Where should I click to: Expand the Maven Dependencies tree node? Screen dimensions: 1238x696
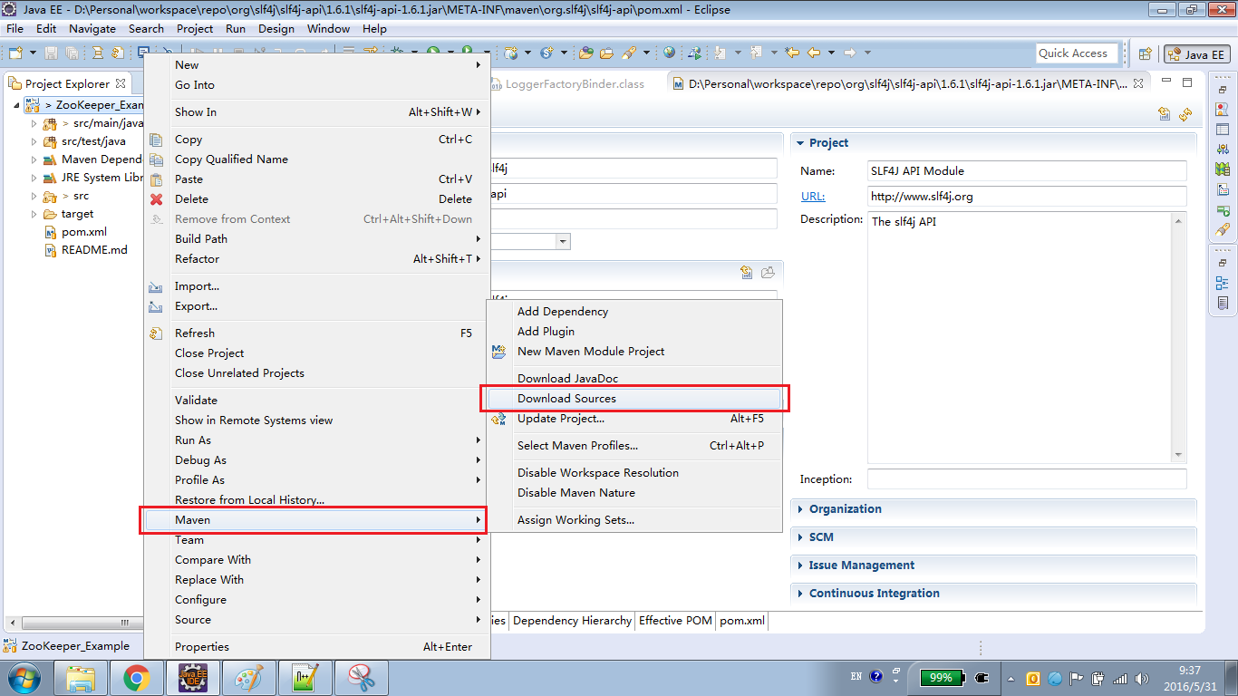point(34,159)
